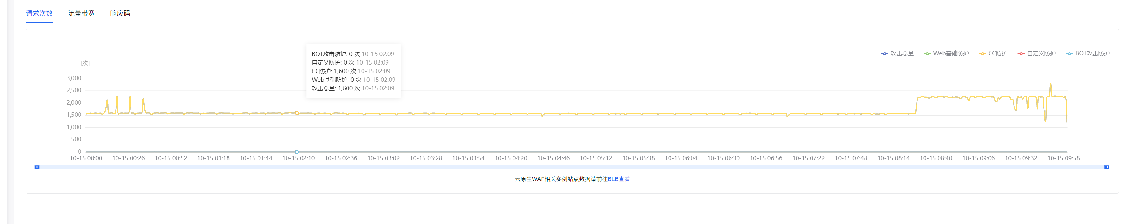Click the highlighted data point on the yellow line
Viewport: 1123px width, 224px height.
click(x=297, y=113)
